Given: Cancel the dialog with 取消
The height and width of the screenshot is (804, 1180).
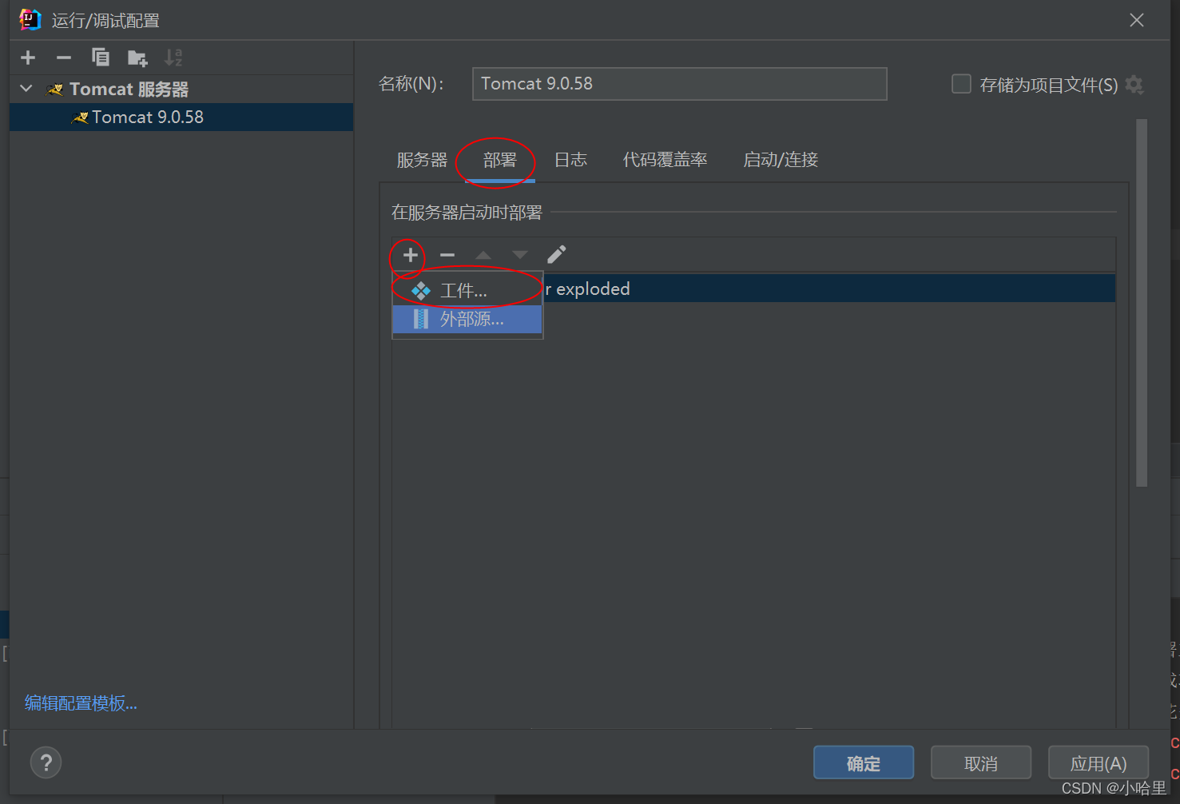Looking at the screenshot, I should [x=981, y=763].
